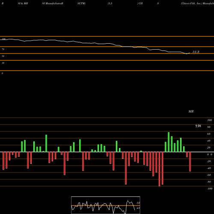
Task: Click the 30 label on RSI axis
Action: point(3,63)
